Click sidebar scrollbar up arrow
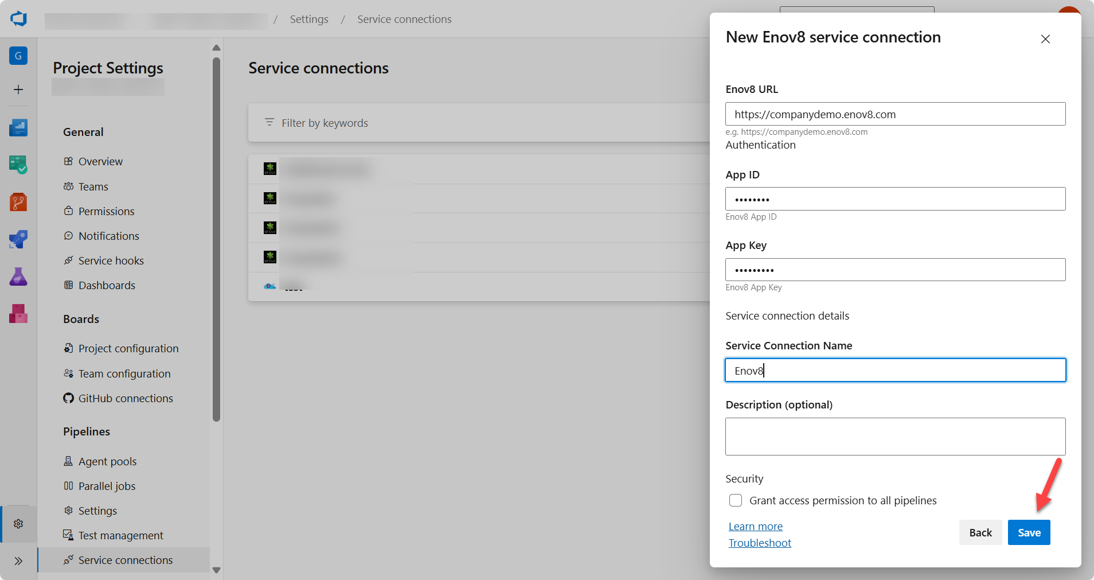Viewport: 1094px width, 580px height. click(x=216, y=48)
